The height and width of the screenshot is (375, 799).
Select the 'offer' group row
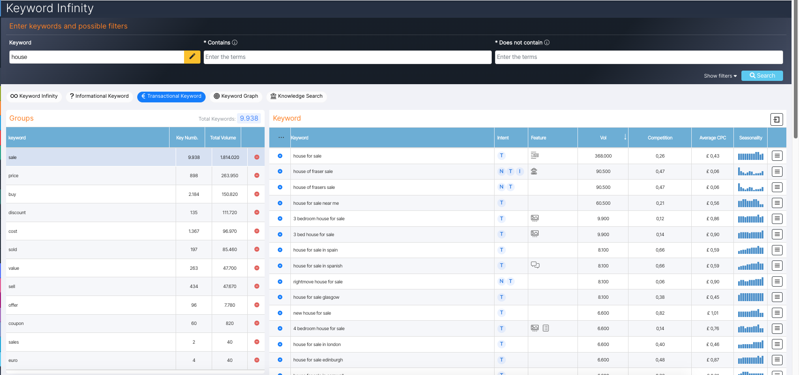[x=135, y=305]
